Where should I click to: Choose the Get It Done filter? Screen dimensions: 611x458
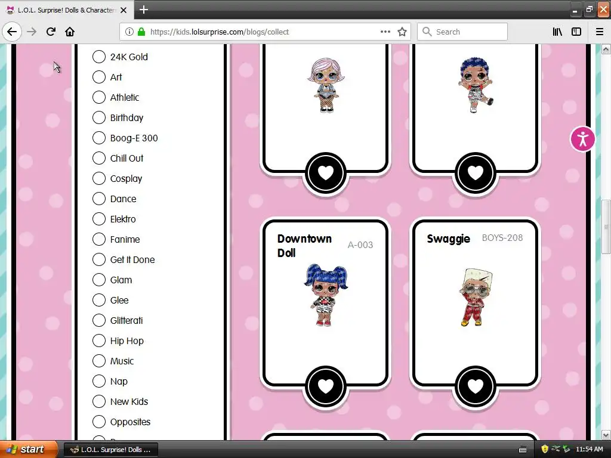pos(124,259)
